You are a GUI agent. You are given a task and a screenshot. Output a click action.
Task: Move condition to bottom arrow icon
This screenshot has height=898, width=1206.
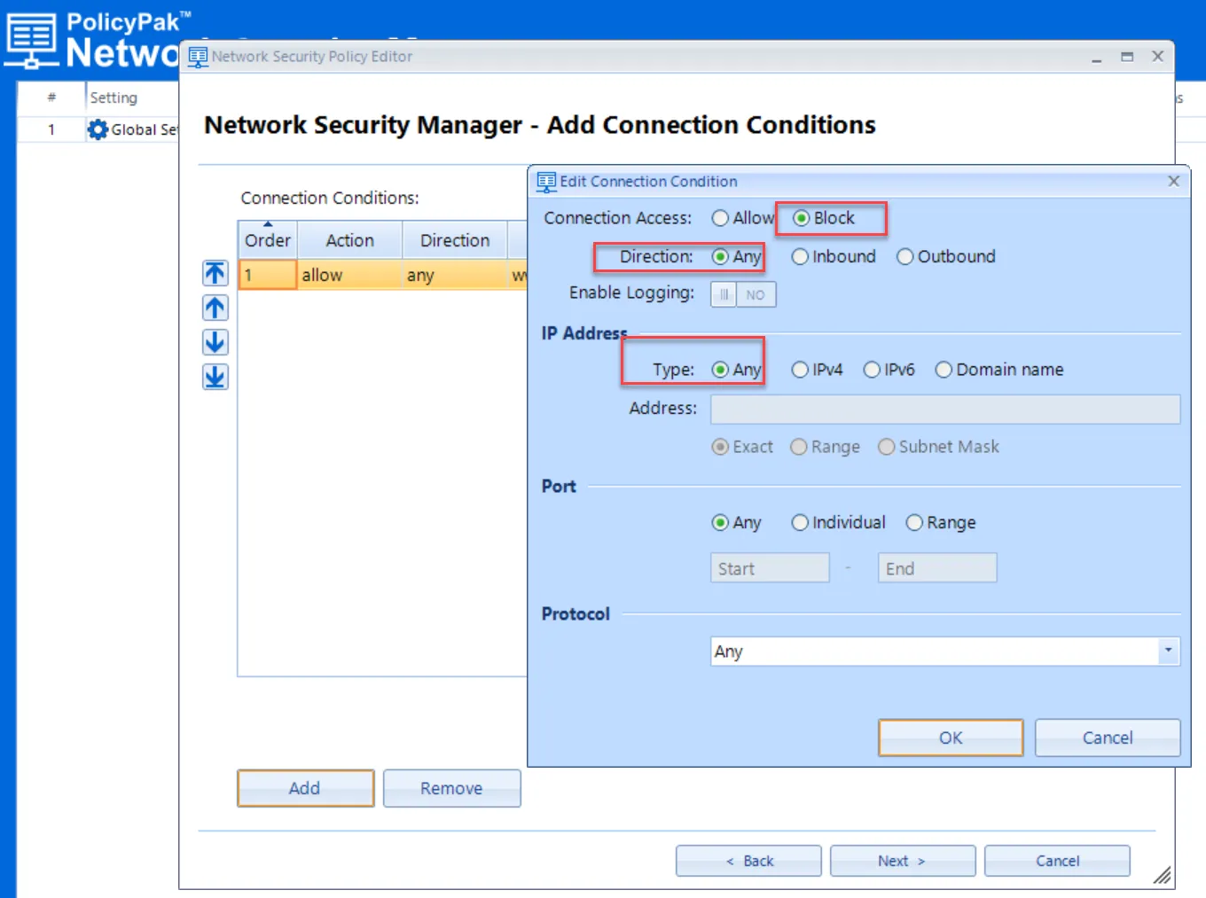(x=215, y=377)
